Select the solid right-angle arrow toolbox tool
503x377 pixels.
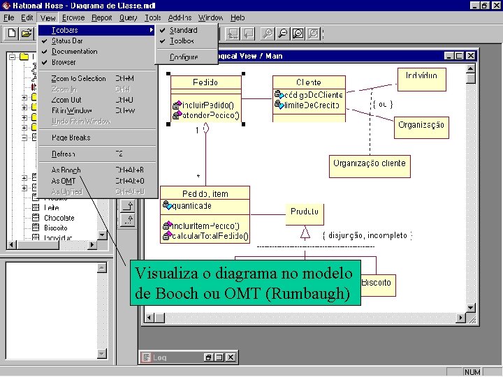[128, 206]
